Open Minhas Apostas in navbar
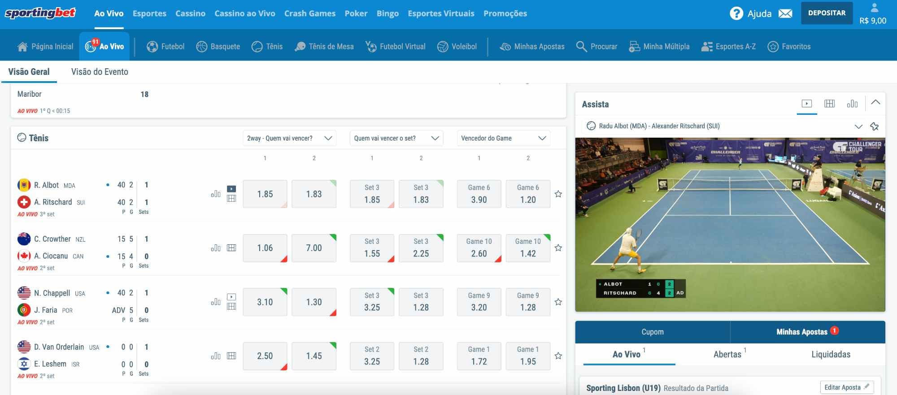The image size is (897, 395). click(532, 46)
